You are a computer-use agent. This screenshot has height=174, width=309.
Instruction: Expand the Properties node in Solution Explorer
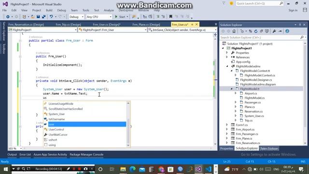pyautogui.click(x=227, y=53)
